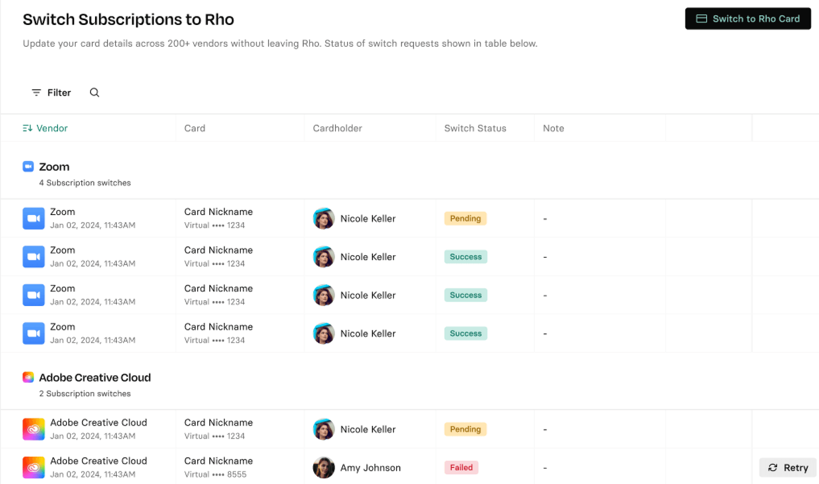This screenshot has height=484, width=819.
Task: Expand the Adobe Creative Cloud group heading
Action: click(95, 378)
